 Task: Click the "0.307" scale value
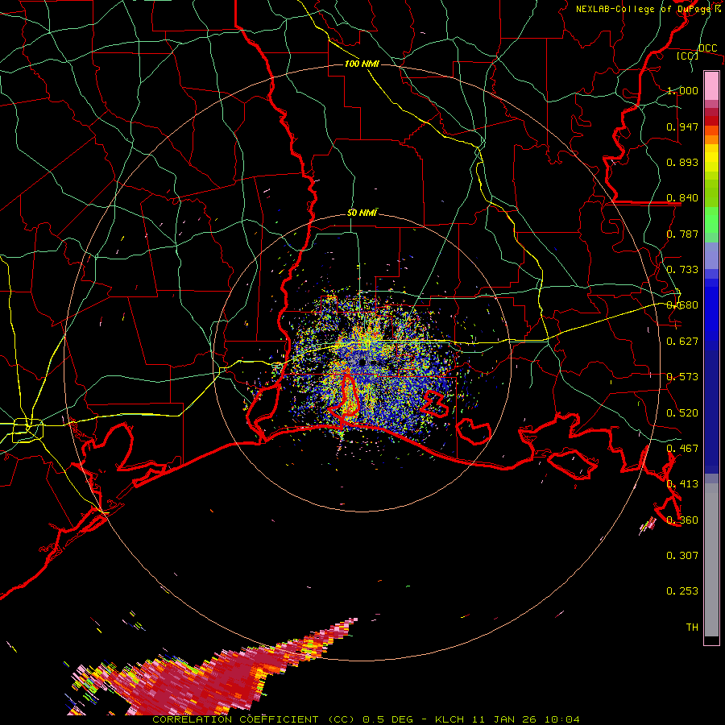(682, 556)
